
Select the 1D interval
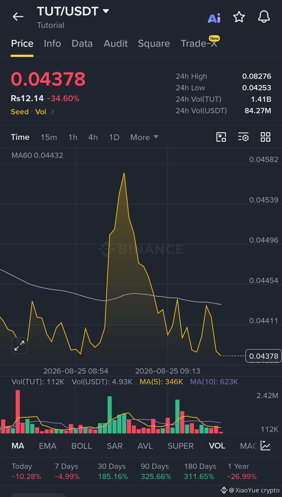pyautogui.click(x=114, y=137)
